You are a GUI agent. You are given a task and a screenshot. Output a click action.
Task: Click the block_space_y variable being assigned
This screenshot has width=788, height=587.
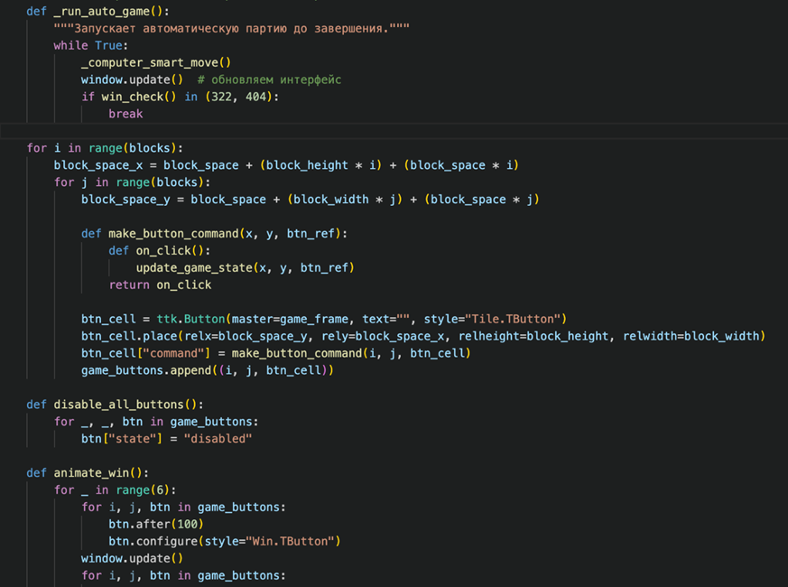pyautogui.click(x=125, y=200)
